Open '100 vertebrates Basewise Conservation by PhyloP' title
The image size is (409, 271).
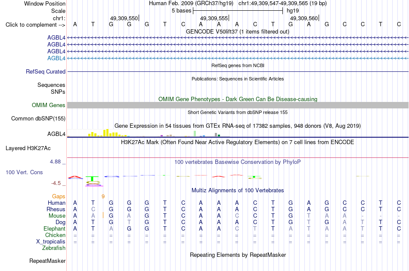pos(238,162)
